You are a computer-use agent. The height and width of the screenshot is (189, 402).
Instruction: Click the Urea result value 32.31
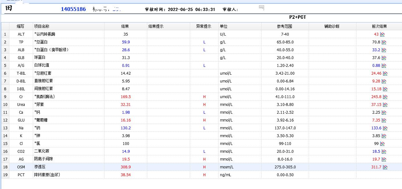(x=126, y=105)
